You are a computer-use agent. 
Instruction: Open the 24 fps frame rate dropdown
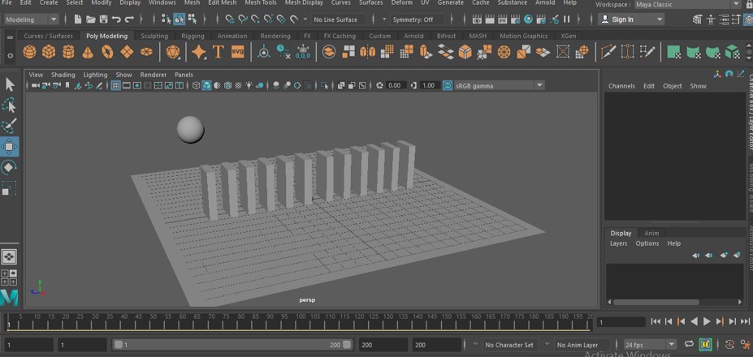pyautogui.click(x=650, y=345)
